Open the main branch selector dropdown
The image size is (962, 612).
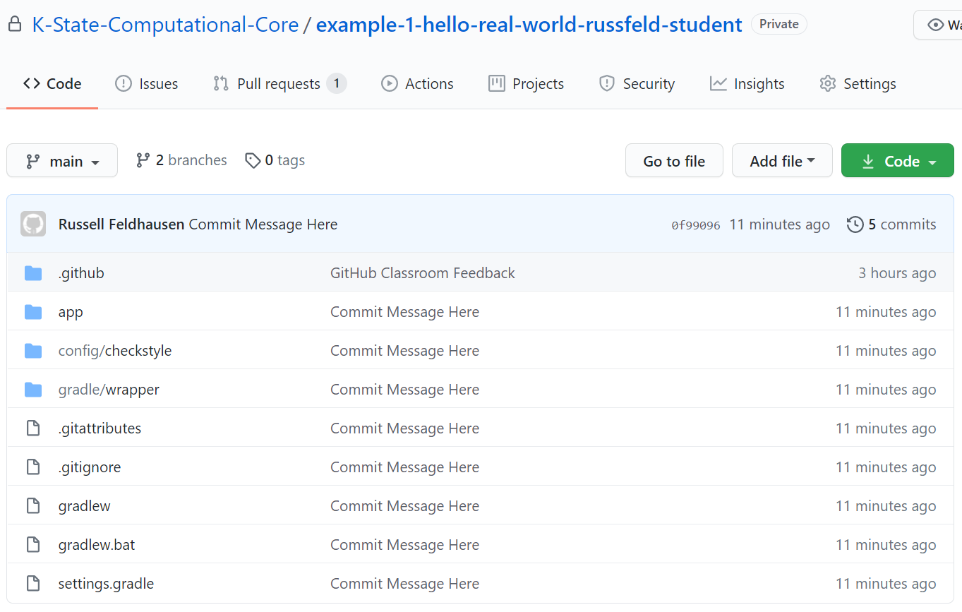tap(62, 161)
